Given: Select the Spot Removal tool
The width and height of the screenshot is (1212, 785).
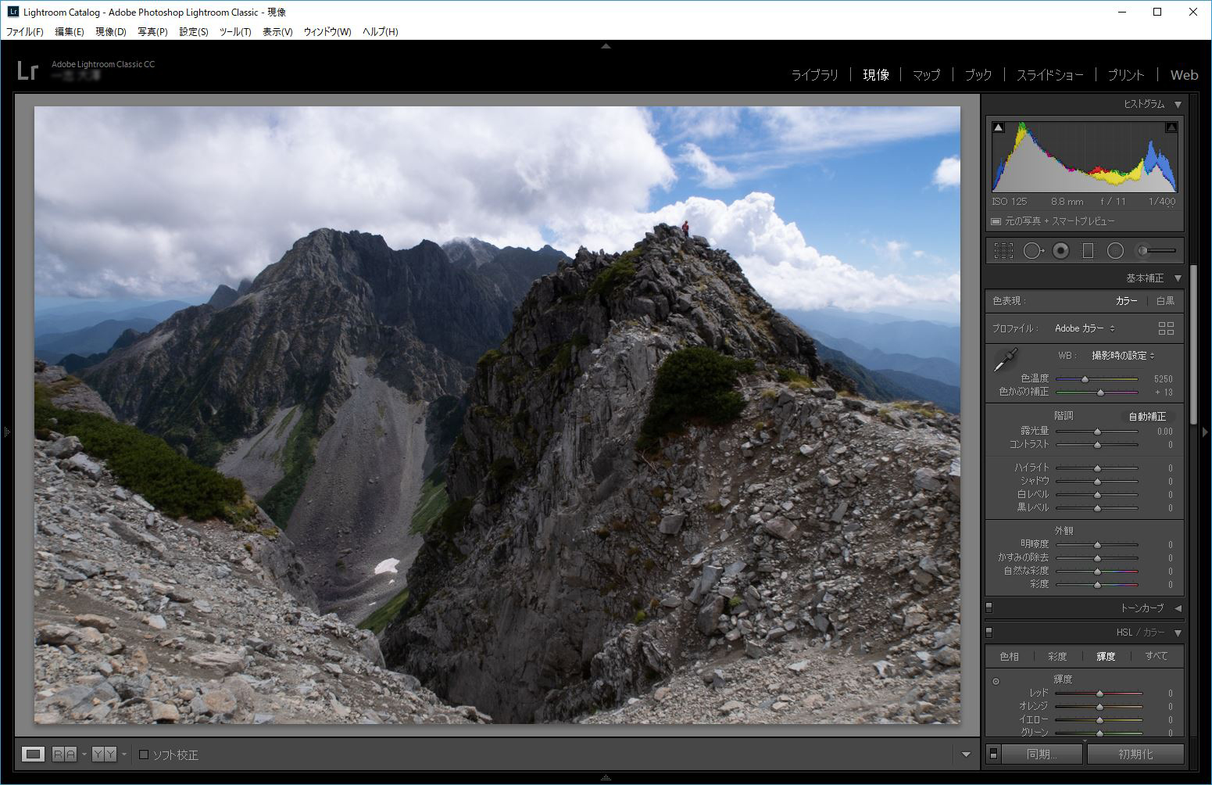Looking at the screenshot, I should [x=1033, y=250].
